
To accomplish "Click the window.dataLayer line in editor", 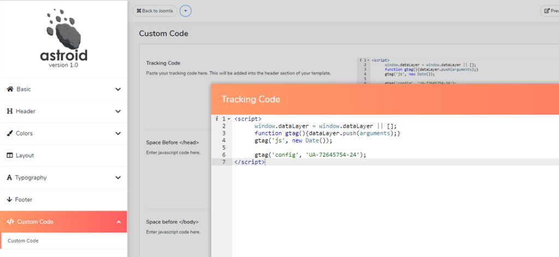I will (325, 126).
